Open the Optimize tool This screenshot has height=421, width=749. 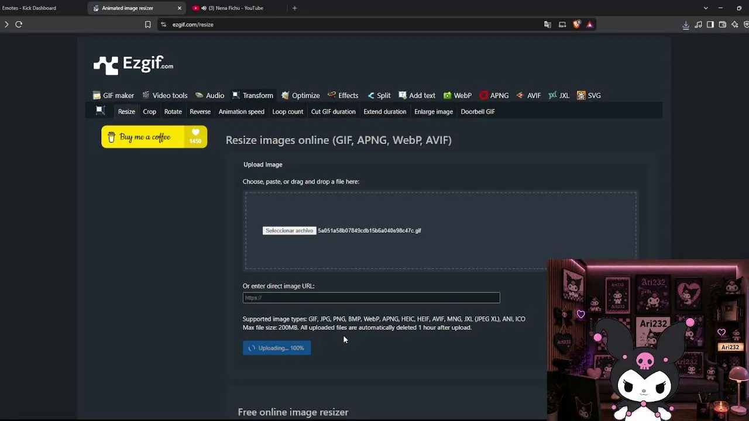click(x=301, y=95)
